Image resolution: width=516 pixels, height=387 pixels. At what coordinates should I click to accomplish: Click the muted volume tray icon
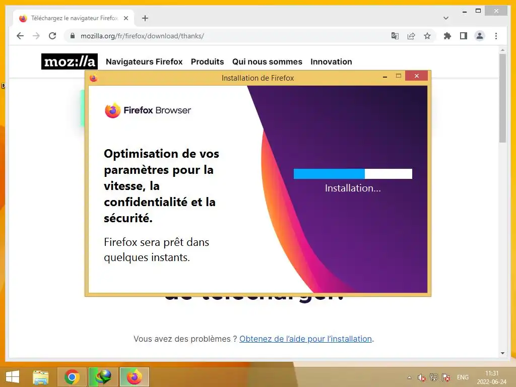tap(422, 377)
